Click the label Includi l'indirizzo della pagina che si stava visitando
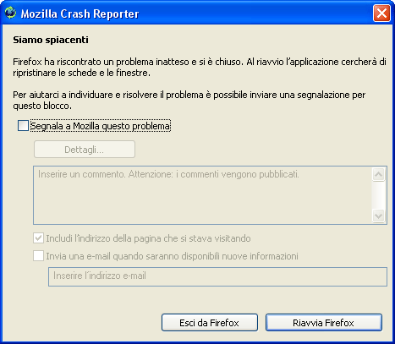395x344 pixels. pos(148,238)
